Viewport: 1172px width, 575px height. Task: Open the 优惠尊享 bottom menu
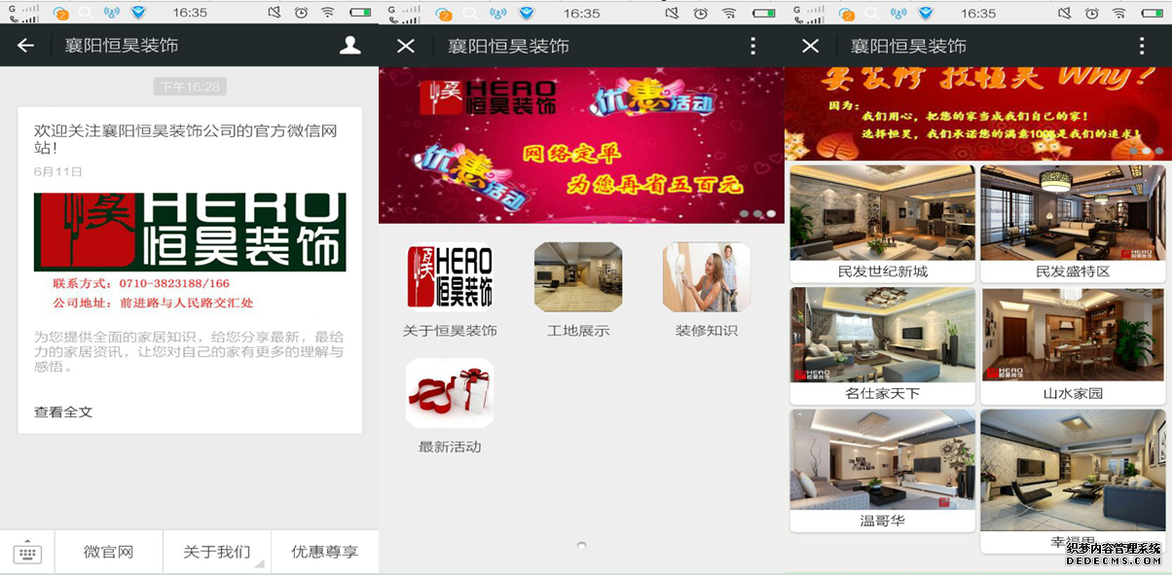325,552
